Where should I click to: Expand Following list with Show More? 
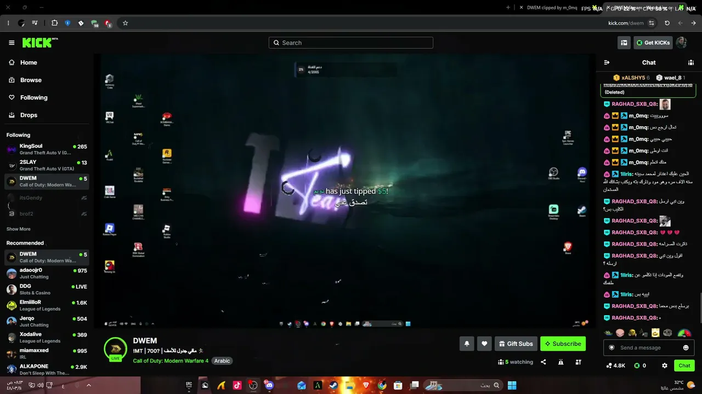click(x=19, y=229)
